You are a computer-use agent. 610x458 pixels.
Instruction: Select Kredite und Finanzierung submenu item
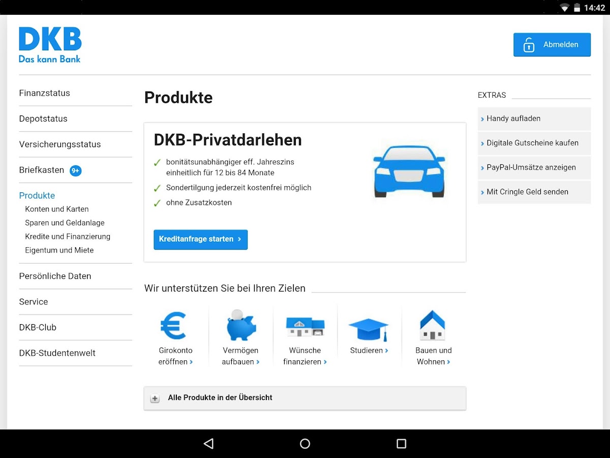click(x=68, y=237)
